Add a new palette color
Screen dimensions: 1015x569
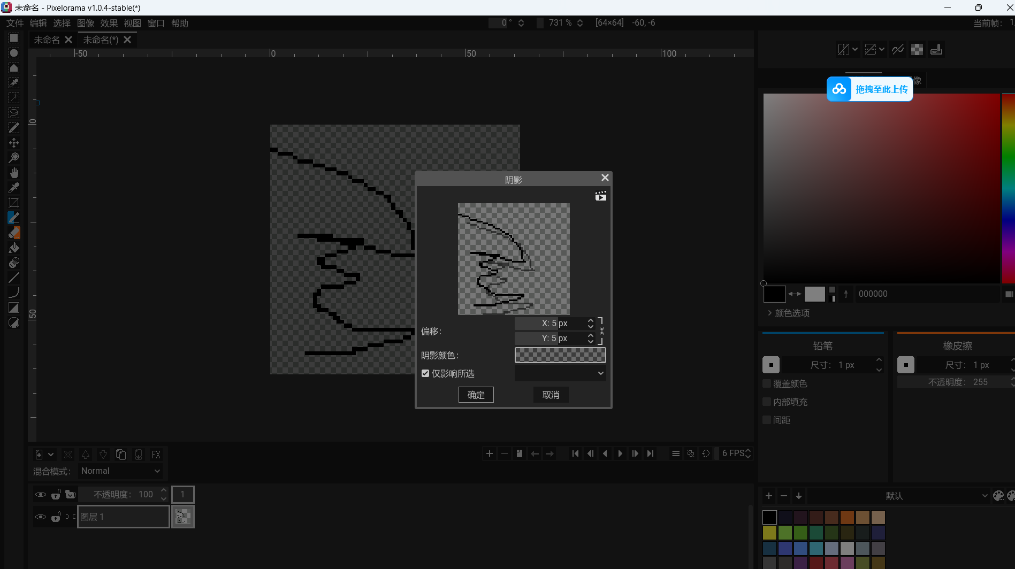769,496
